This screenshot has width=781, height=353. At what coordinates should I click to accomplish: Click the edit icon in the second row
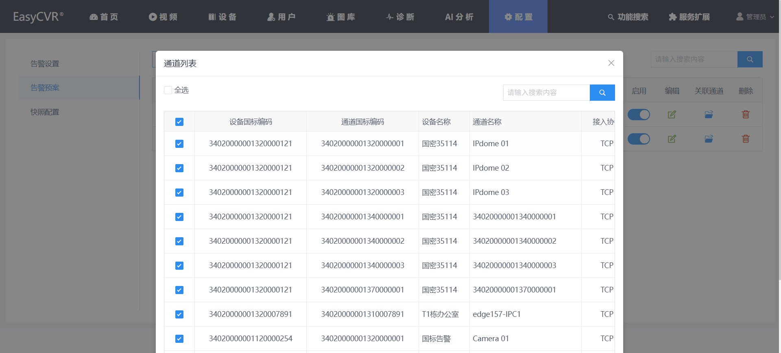coord(672,139)
